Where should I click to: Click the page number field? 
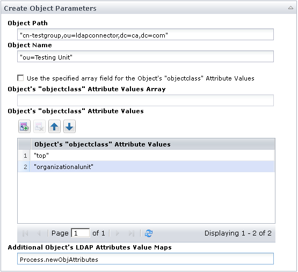(x=81, y=233)
